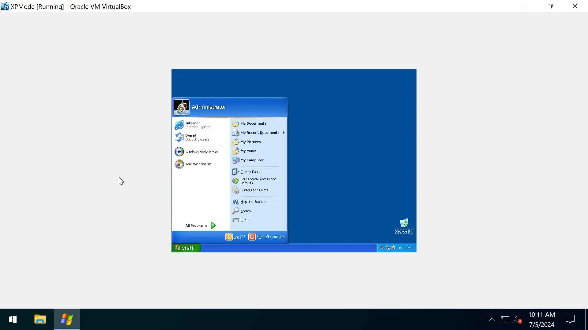
Task: Open the Control Panel
Action: click(250, 172)
